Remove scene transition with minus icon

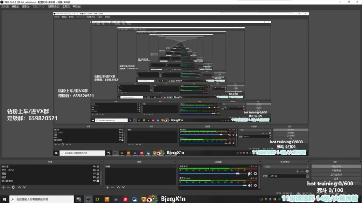(302, 171)
